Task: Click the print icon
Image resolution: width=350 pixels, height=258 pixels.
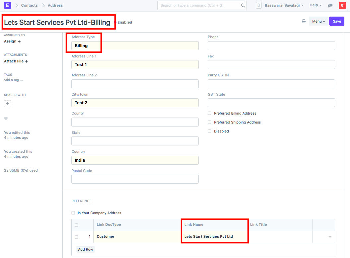Action: (304, 21)
